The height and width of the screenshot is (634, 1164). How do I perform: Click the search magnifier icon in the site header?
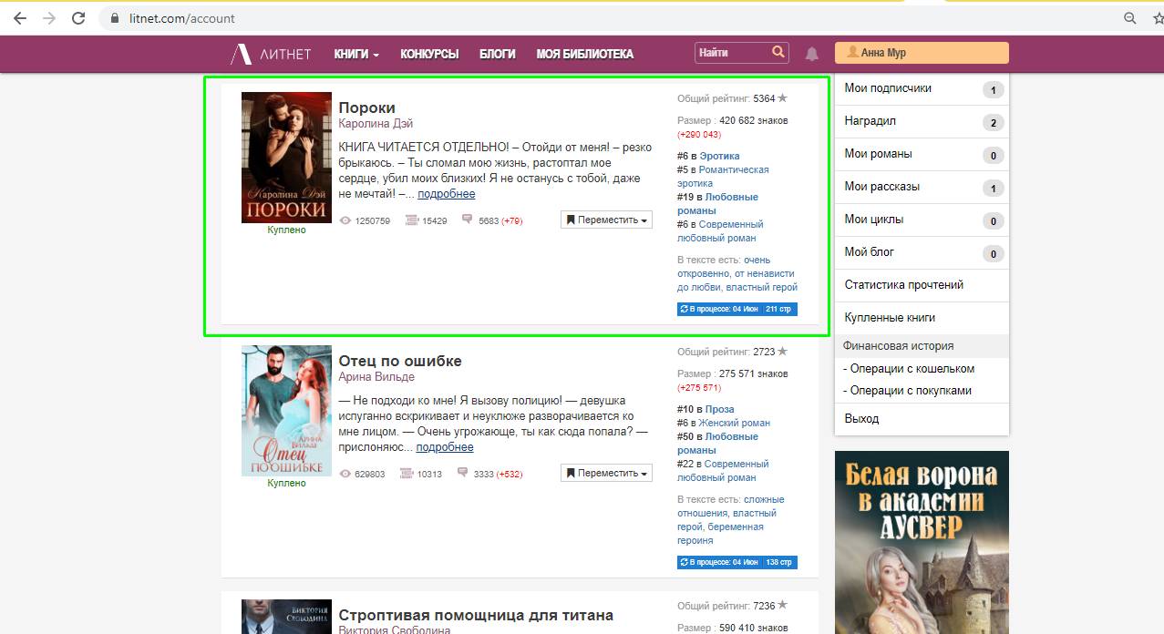point(778,53)
